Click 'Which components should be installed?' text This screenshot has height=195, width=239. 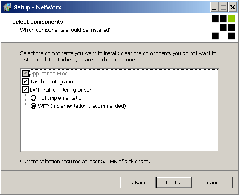pyautogui.click(x=66, y=30)
